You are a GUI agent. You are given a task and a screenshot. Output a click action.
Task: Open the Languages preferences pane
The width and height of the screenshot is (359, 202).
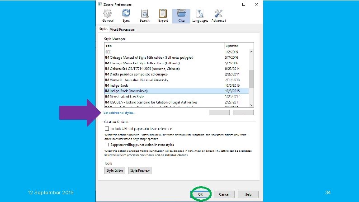click(200, 16)
